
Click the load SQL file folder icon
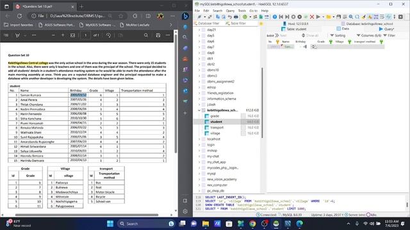click(x=329, y=17)
